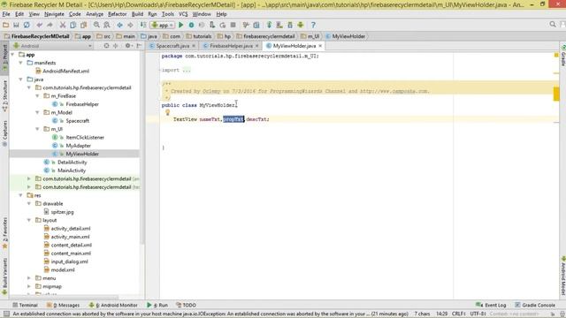Click the project panel settings gear icon

pyautogui.click(x=127, y=46)
